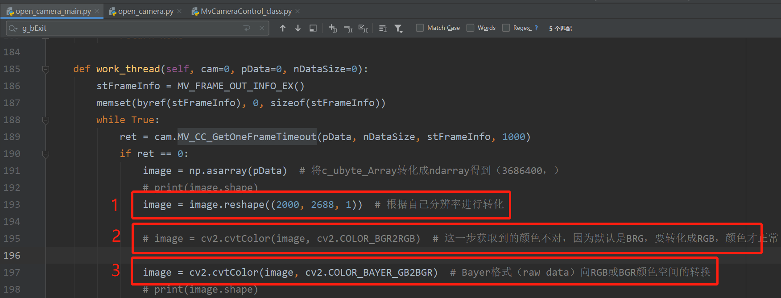
Task: Click line number 196 in gutter
Action: tap(12, 255)
